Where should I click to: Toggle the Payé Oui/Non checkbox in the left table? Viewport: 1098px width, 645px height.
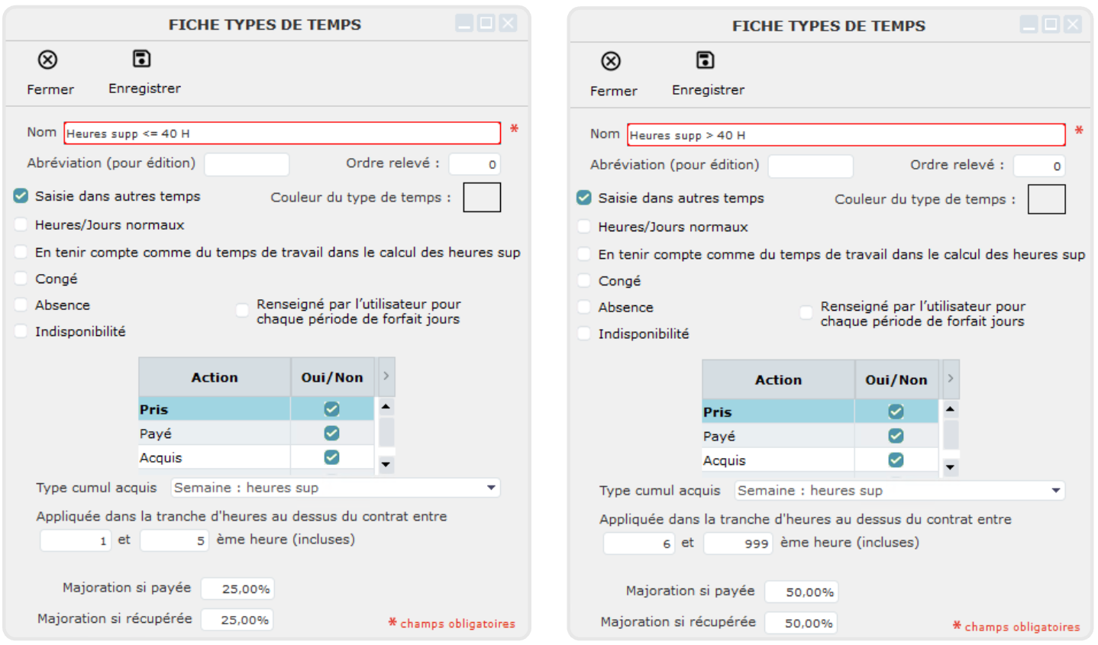tap(331, 434)
